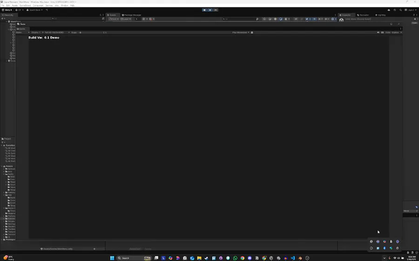This screenshot has width=419, height=261.
Task: Adjust the Project panel icon size slider
Action: (98, 249)
